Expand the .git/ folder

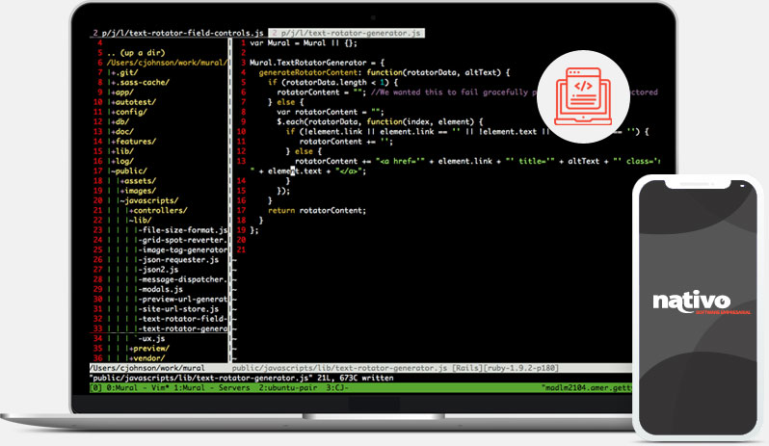click(128, 72)
